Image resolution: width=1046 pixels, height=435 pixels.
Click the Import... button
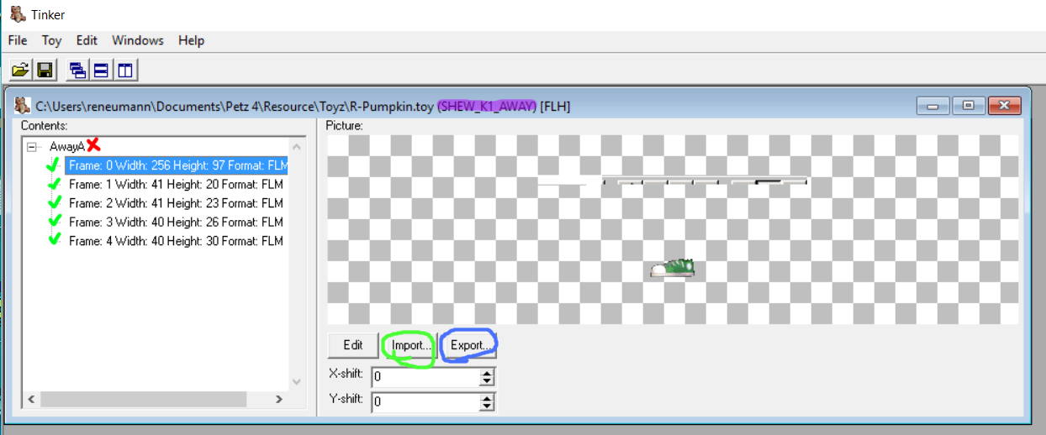pyautogui.click(x=411, y=345)
